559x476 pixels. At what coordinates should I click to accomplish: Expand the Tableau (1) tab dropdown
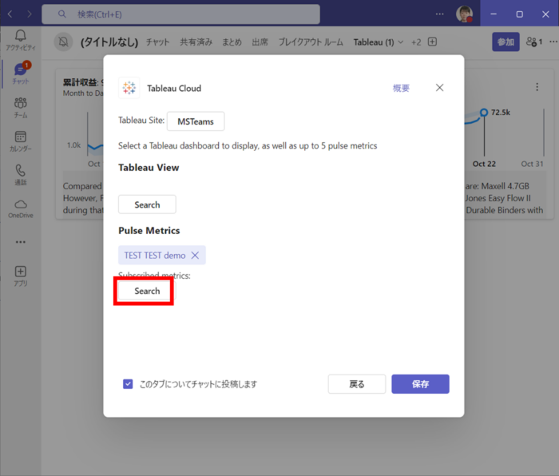pyautogui.click(x=401, y=42)
